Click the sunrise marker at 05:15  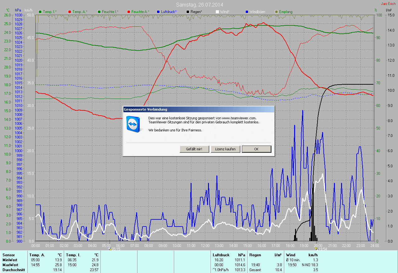tap(109, 249)
